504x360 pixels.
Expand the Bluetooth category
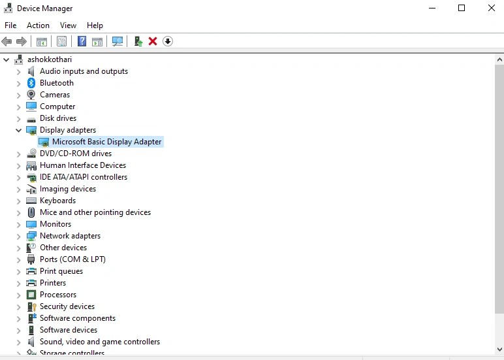[19, 84]
